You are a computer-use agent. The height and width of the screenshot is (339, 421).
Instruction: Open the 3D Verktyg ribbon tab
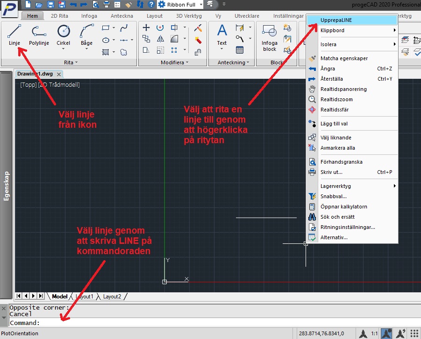[189, 16]
